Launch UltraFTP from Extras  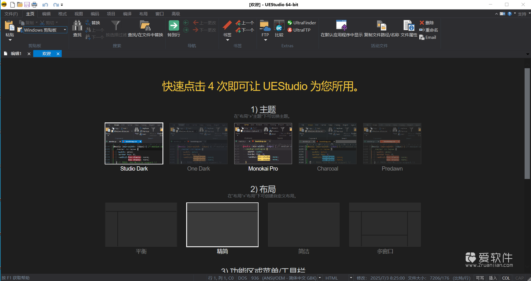pyautogui.click(x=299, y=30)
